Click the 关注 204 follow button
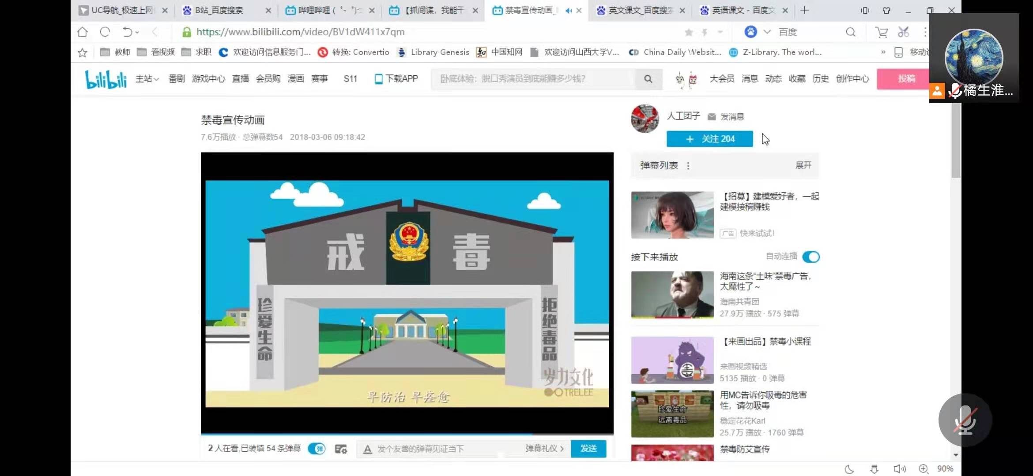Screen dimensions: 1033x476 pos(709,139)
